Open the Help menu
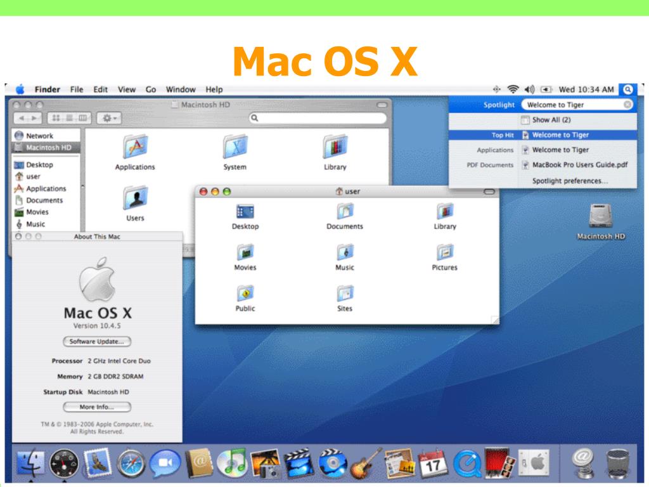649x487 pixels. pos(214,89)
